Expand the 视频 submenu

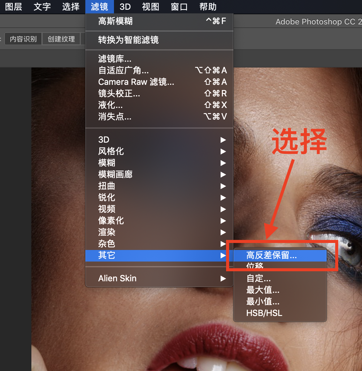point(159,209)
